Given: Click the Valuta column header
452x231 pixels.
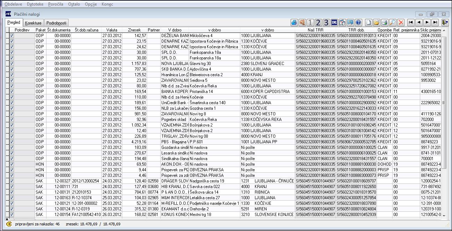Looking at the screenshot, I should [112, 30].
